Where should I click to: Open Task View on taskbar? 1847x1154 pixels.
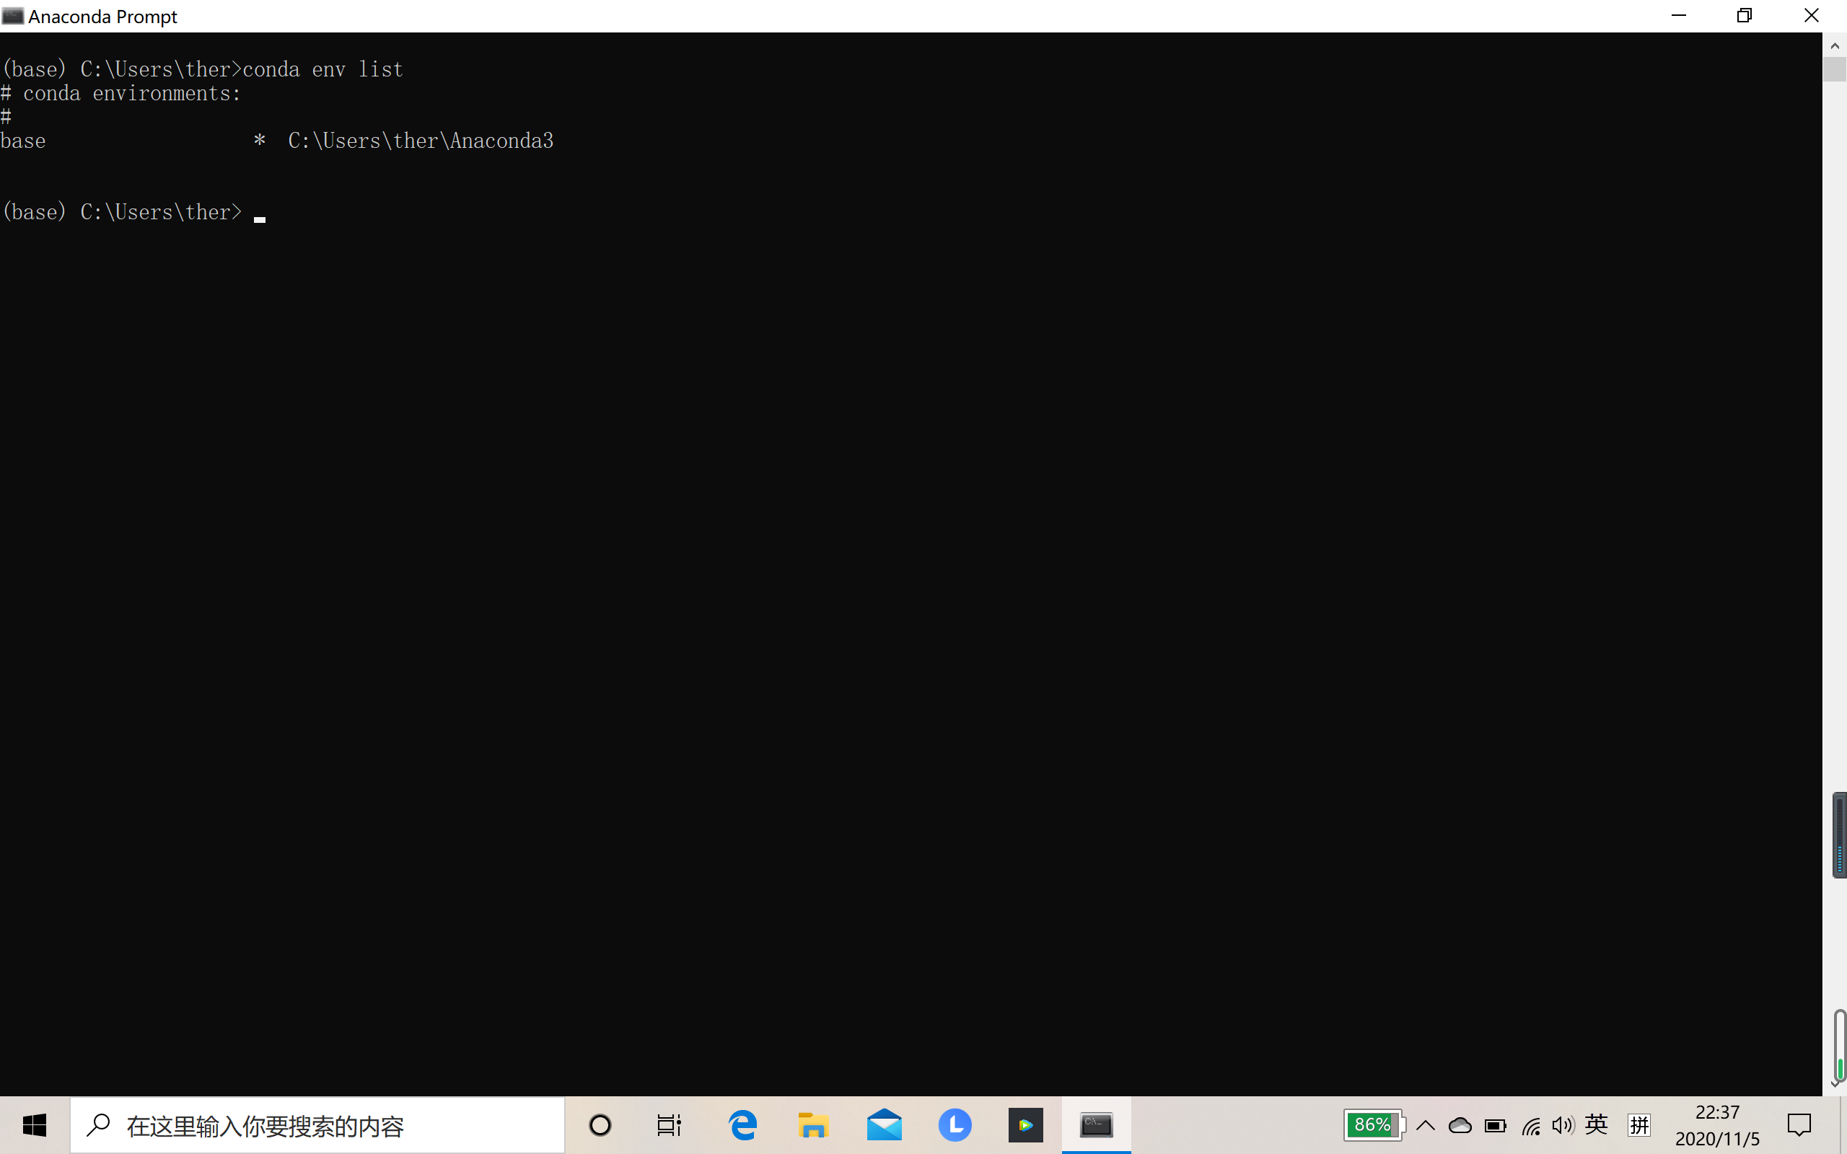[x=670, y=1125]
